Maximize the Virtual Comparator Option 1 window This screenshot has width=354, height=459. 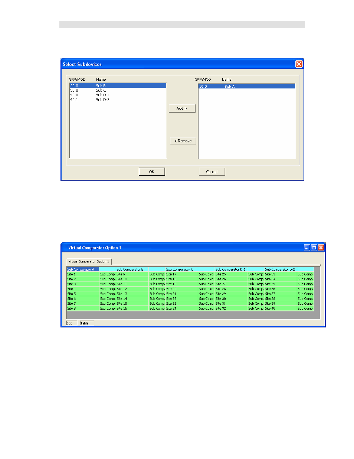(314, 248)
